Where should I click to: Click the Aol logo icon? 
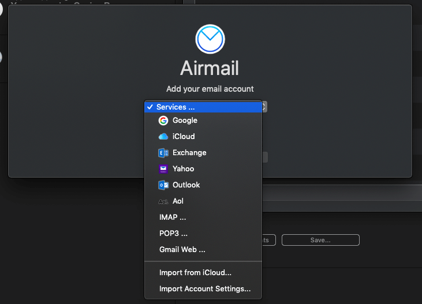point(163,201)
